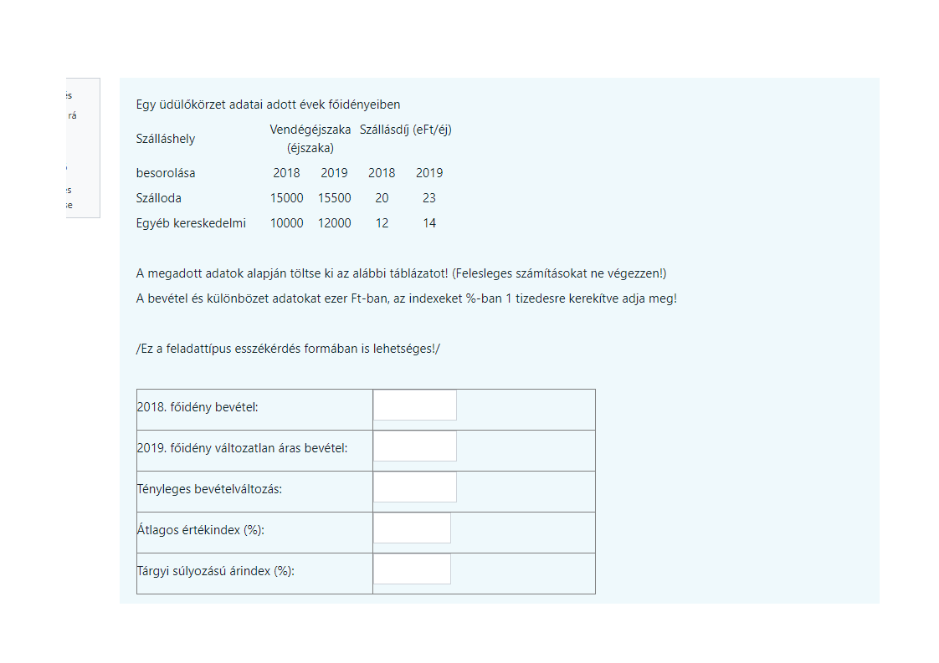Focus the 2019 változatlan áras bevétel input
The height and width of the screenshot is (663, 939).
click(x=415, y=446)
